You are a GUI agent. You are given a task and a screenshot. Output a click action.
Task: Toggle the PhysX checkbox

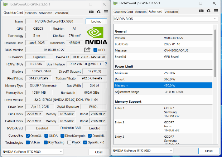(x=69, y=142)
